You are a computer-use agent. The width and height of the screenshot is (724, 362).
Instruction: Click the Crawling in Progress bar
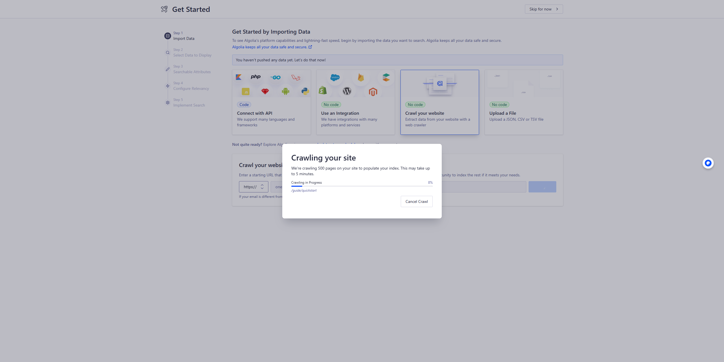point(362,186)
